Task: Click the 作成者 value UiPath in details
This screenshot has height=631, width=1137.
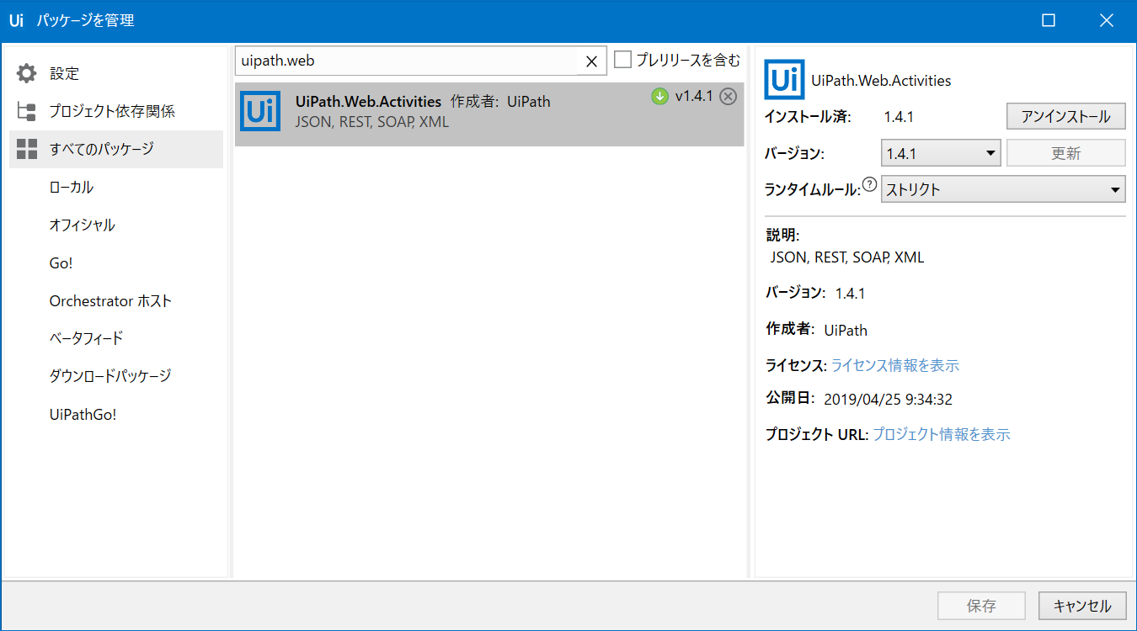Action: (x=846, y=330)
